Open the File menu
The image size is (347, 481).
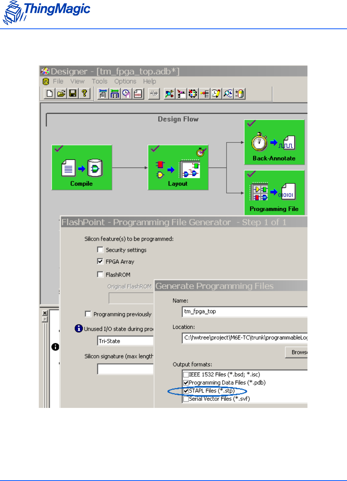[58, 81]
